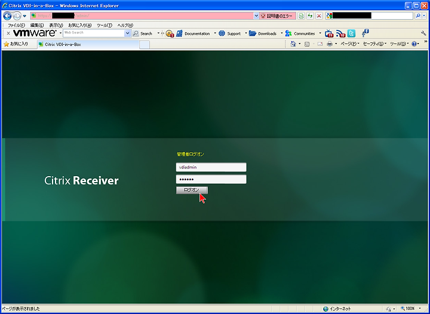Click the feeds icon in command bar

[307, 44]
